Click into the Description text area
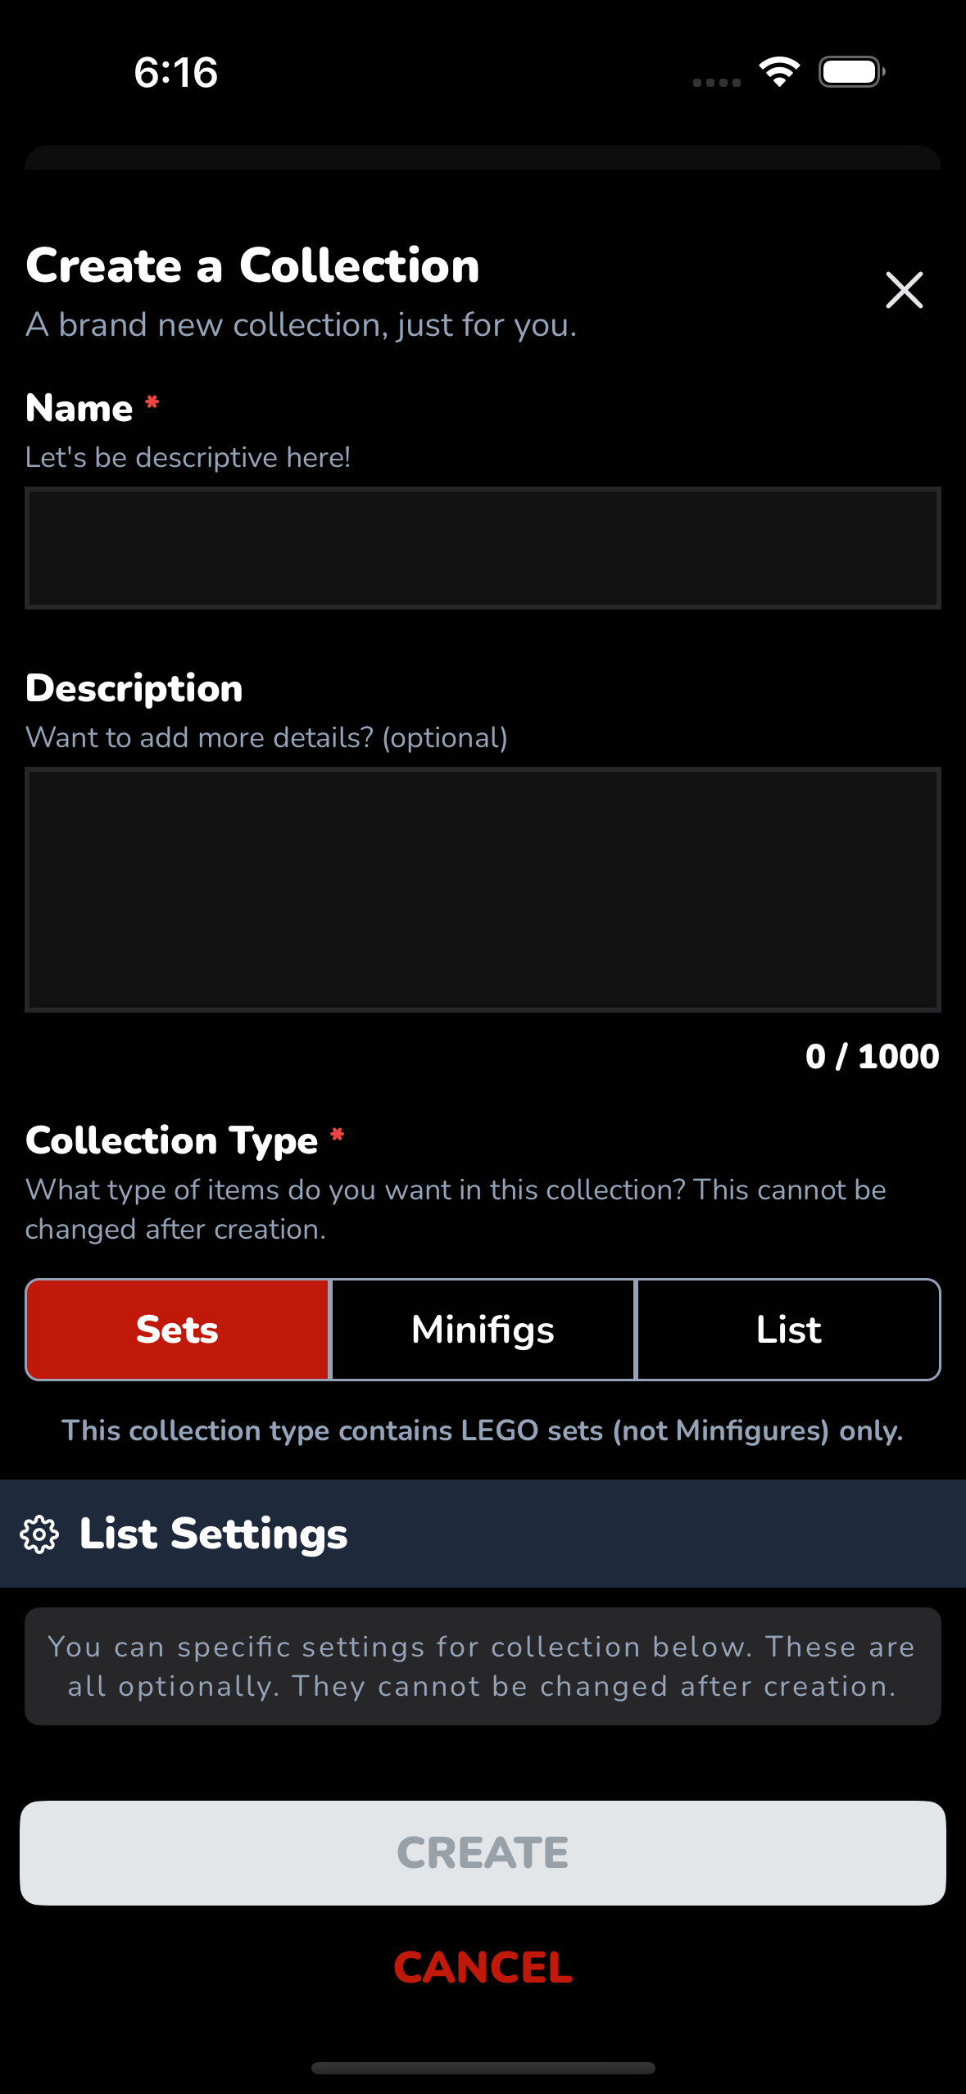 483,890
